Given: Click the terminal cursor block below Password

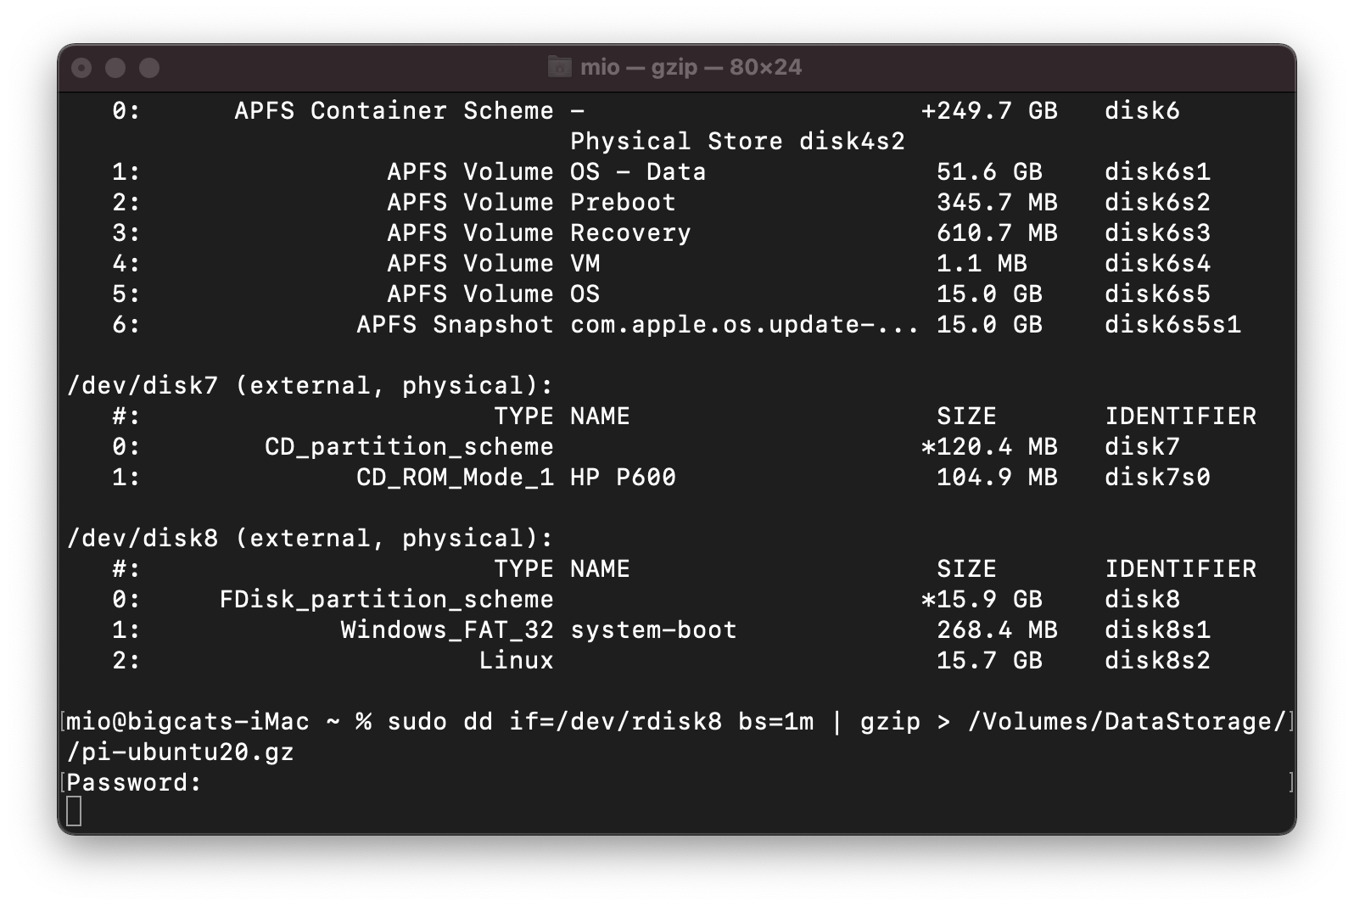Looking at the screenshot, I should 74,811.
